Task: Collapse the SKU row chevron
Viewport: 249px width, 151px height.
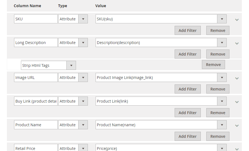Action: (237, 20)
